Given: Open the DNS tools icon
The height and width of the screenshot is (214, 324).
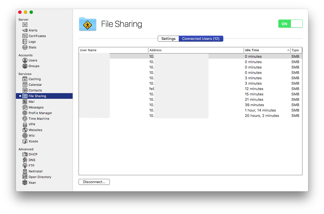Looking at the screenshot, I should [x=25, y=160].
